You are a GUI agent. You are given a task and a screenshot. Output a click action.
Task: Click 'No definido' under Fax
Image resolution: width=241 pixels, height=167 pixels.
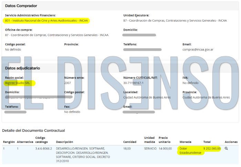click(72, 112)
